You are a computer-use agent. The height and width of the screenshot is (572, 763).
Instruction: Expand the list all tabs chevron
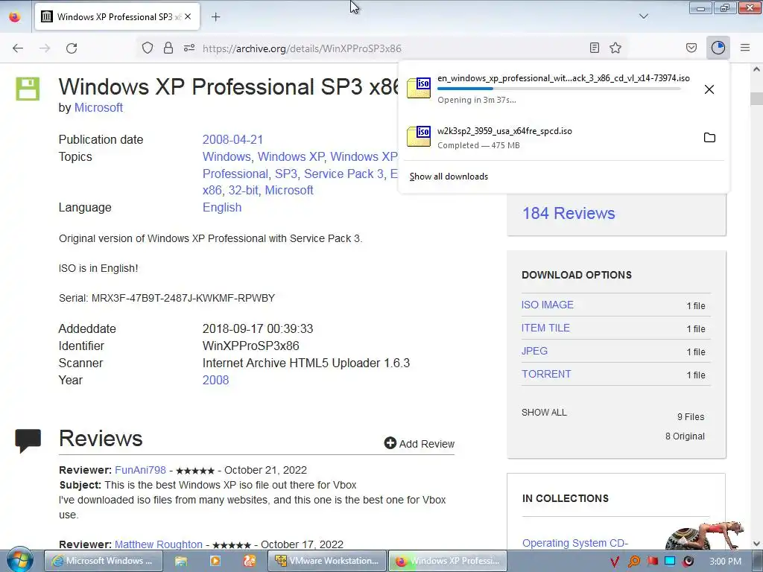click(x=644, y=16)
